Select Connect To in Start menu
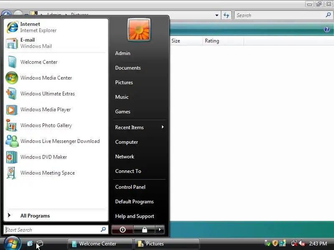334x250 pixels. (128, 171)
